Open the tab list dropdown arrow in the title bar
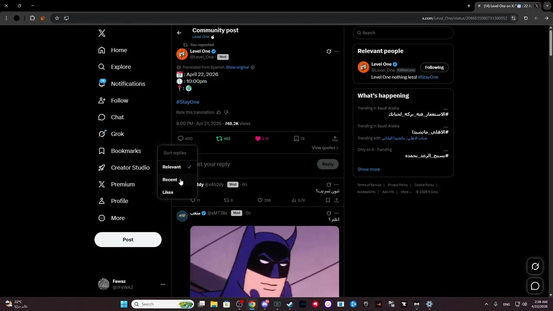This screenshot has width=553, height=311. coord(547,6)
